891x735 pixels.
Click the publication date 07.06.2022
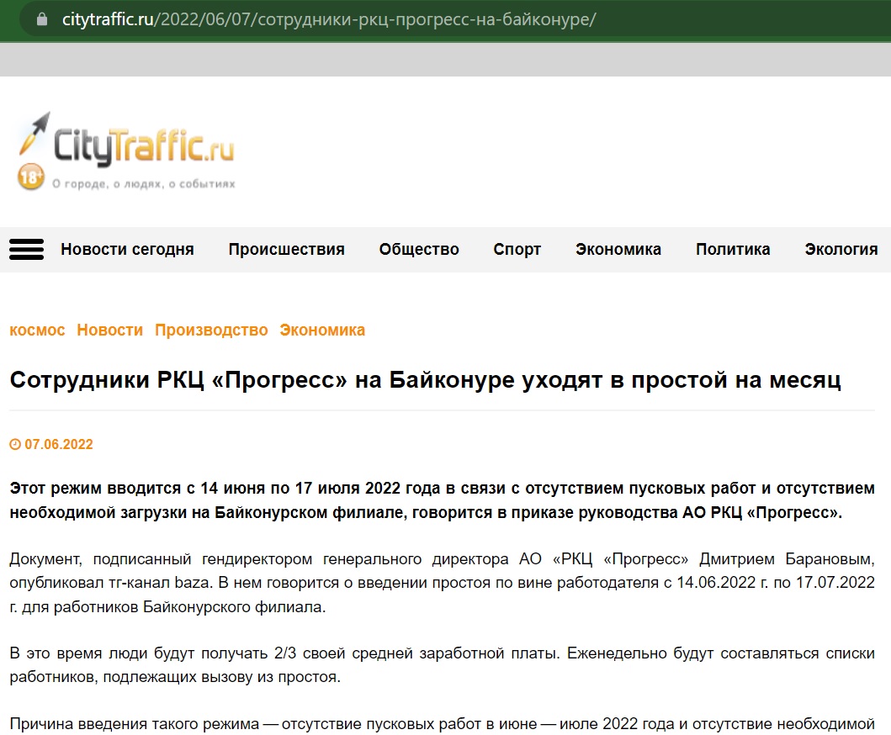[x=58, y=445]
